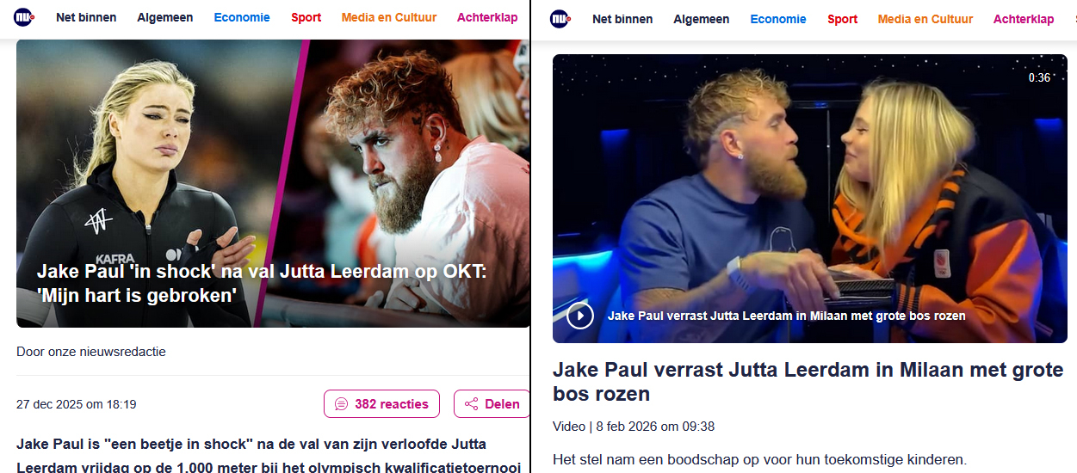Open Media en Cultuur in left page
1077x473 pixels.
click(x=389, y=17)
